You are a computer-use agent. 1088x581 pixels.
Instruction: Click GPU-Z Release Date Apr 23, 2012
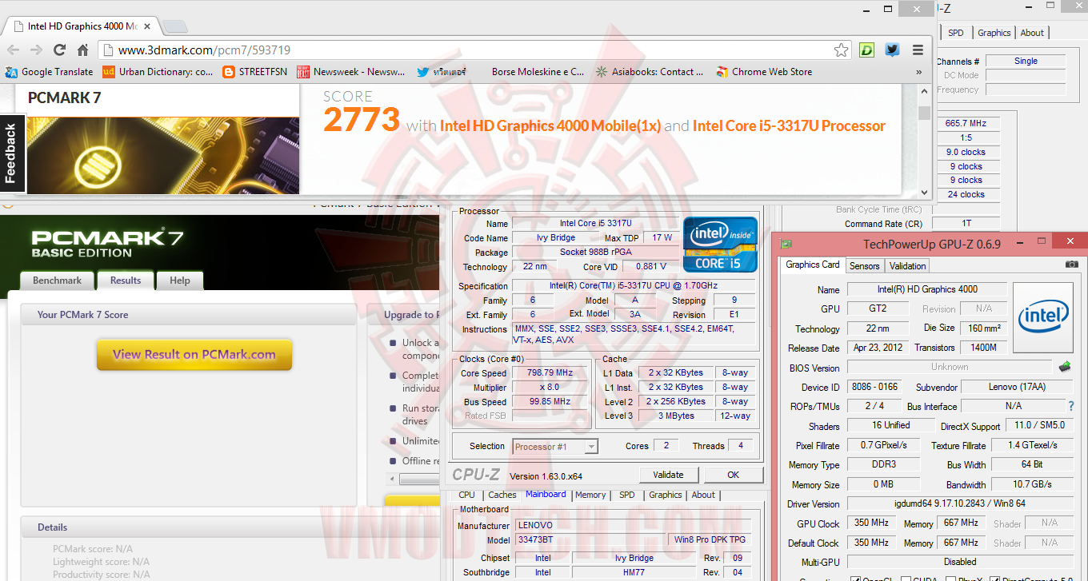879,348
